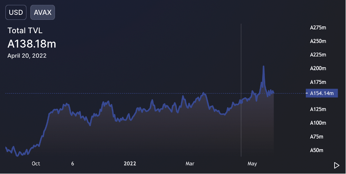Select the AVAX denomination toggle
This screenshot has height=174, width=346.
click(x=42, y=12)
